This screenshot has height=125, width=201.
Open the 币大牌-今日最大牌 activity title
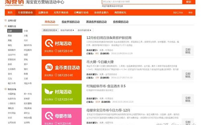click(x=100, y=62)
